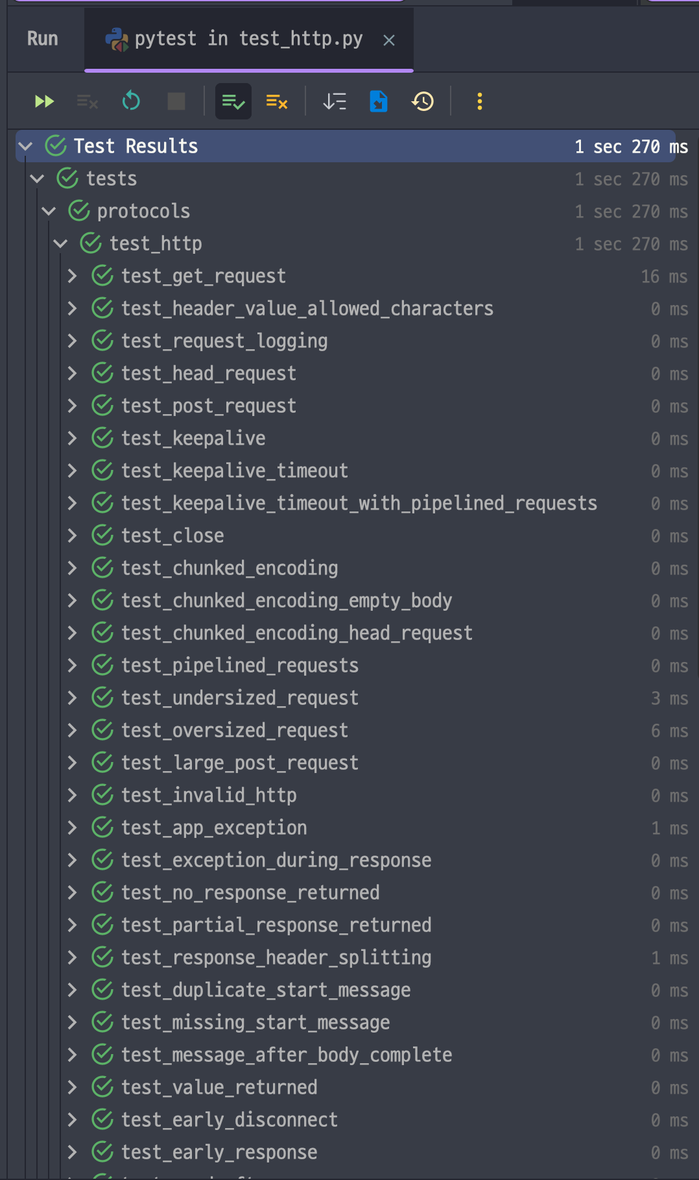Screen dimensions: 699x1180
Task: Click the Sort tests icon
Action: (335, 101)
